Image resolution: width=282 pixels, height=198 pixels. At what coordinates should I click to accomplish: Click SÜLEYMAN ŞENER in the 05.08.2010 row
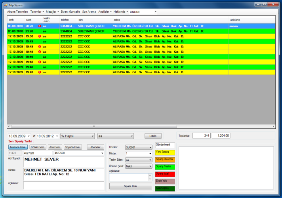[x=91, y=31]
